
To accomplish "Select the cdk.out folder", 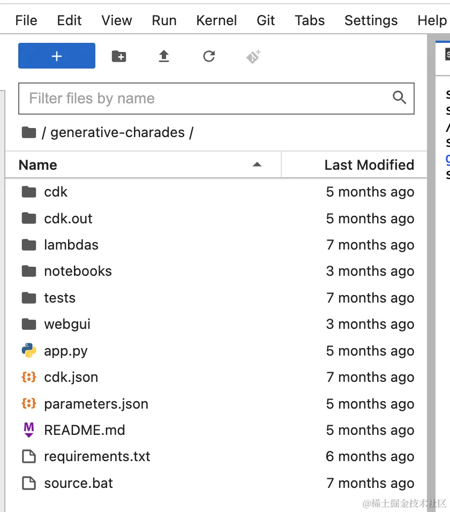I will coord(216,219).
